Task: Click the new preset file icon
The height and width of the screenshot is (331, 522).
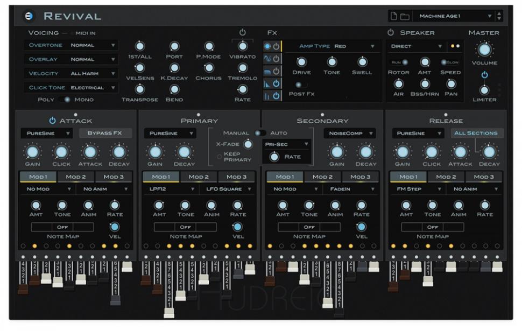Action: (x=394, y=17)
